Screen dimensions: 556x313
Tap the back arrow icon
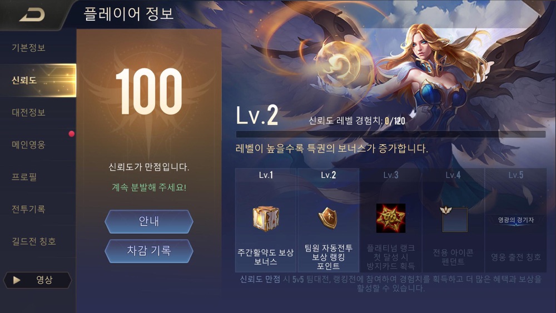point(32,14)
